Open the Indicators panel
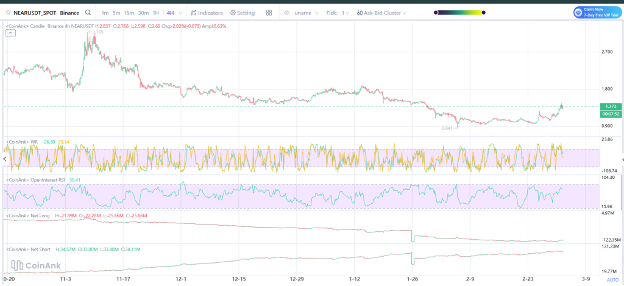The height and width of the screenshot is (286, 624). click(207, 12)
